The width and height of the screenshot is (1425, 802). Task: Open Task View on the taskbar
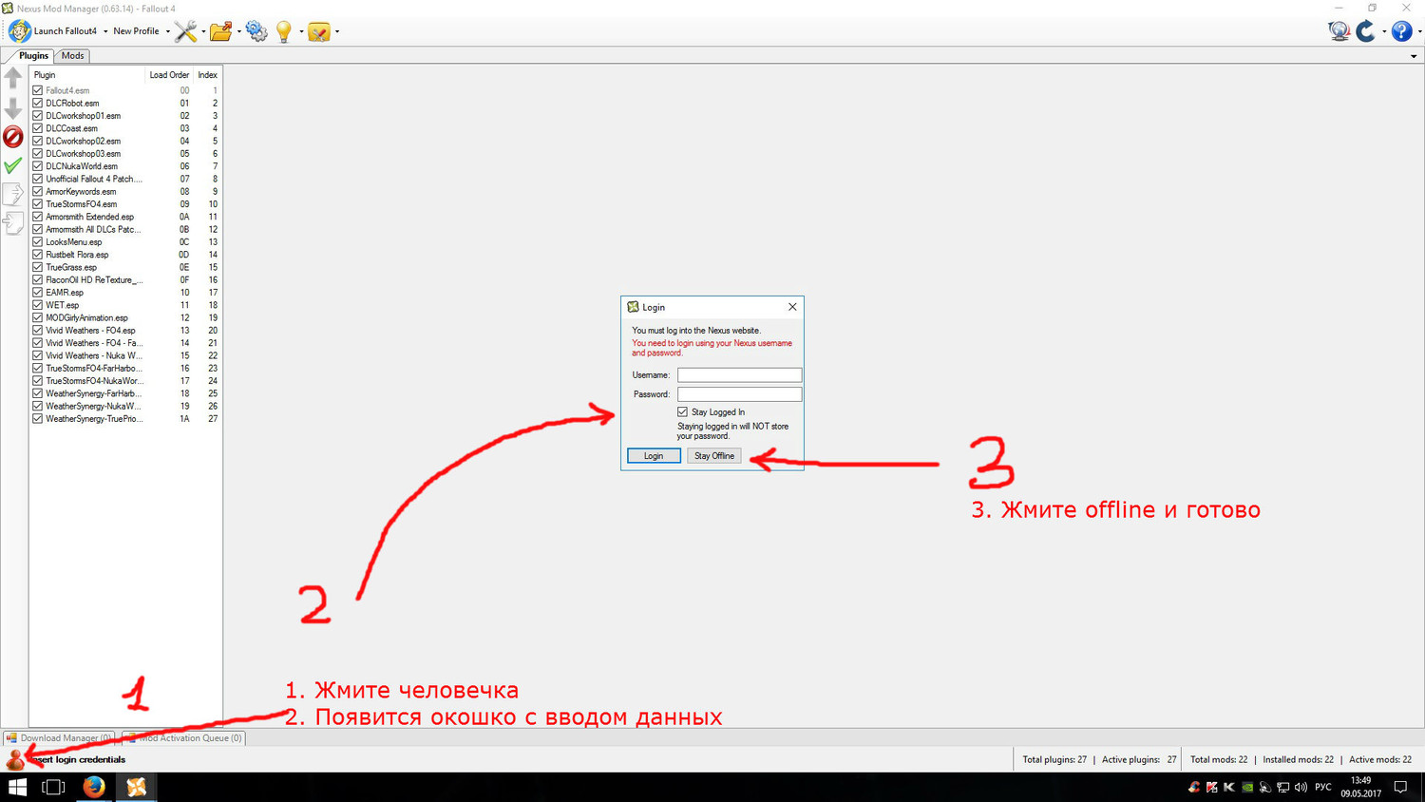53,787
